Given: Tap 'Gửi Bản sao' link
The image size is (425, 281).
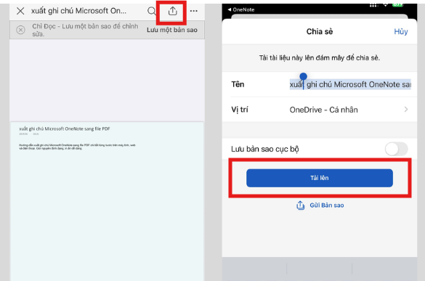Looking at the screenshot, I should click(x=327, y=205).
